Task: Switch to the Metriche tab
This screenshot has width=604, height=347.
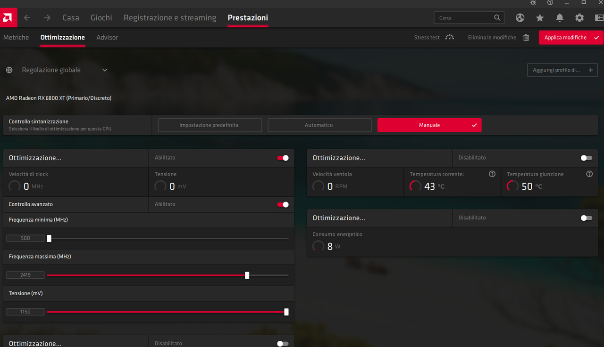Action: [x=16, y=37]
